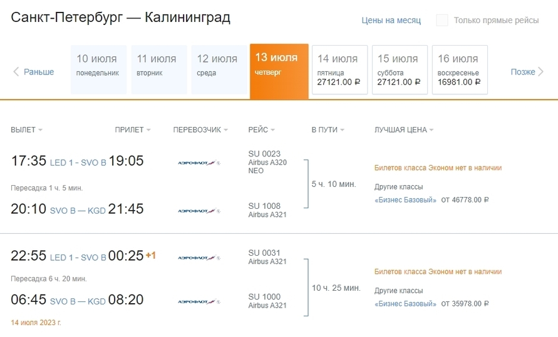The image size is (558, 337).
Task: Click the Aeroflot logo for flight SU 0031
Action: click(199, 258)
